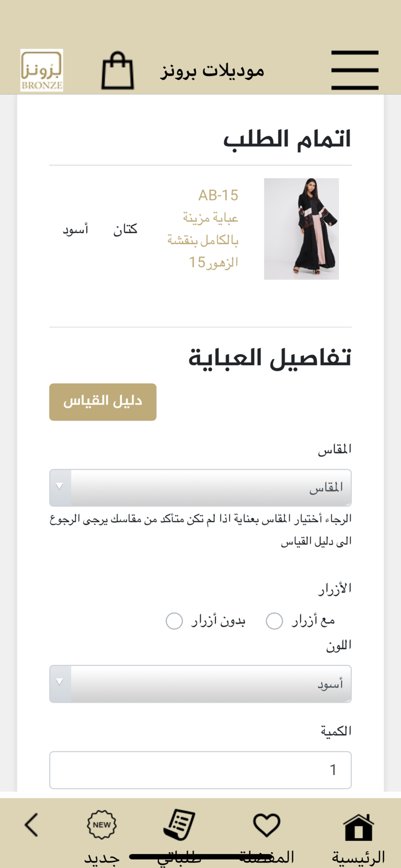401x868 pixels.
Task: Tap the Bronze logo
Action: pyautogui.click(x=42, y=70)
